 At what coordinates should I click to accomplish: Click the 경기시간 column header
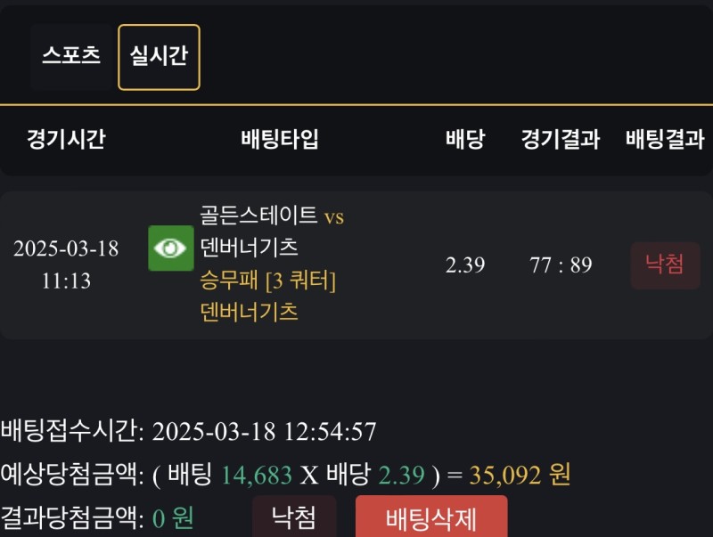(66, 140)
